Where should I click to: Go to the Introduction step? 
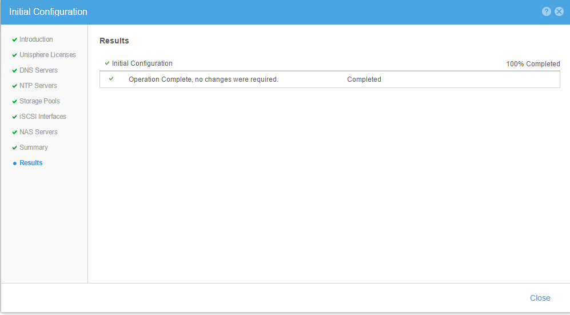point(36,39)
